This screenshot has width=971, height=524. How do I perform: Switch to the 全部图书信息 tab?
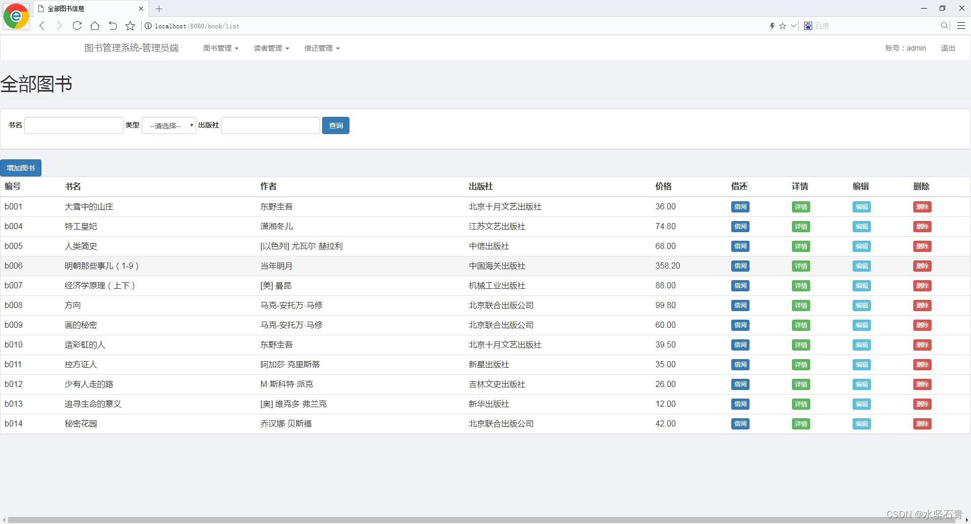(81, 9)
